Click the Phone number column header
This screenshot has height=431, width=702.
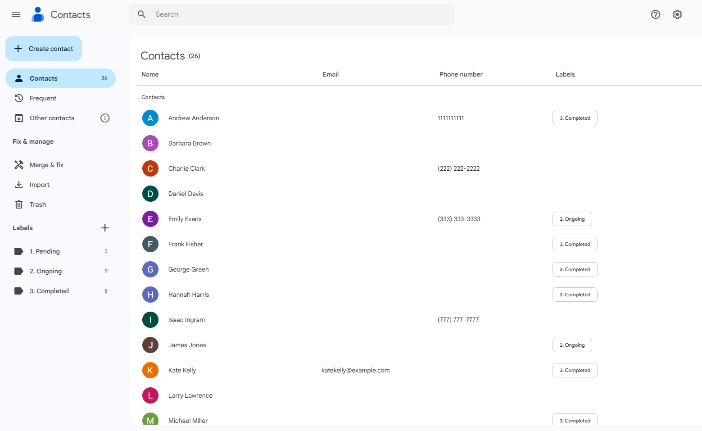tap(461, 74)
